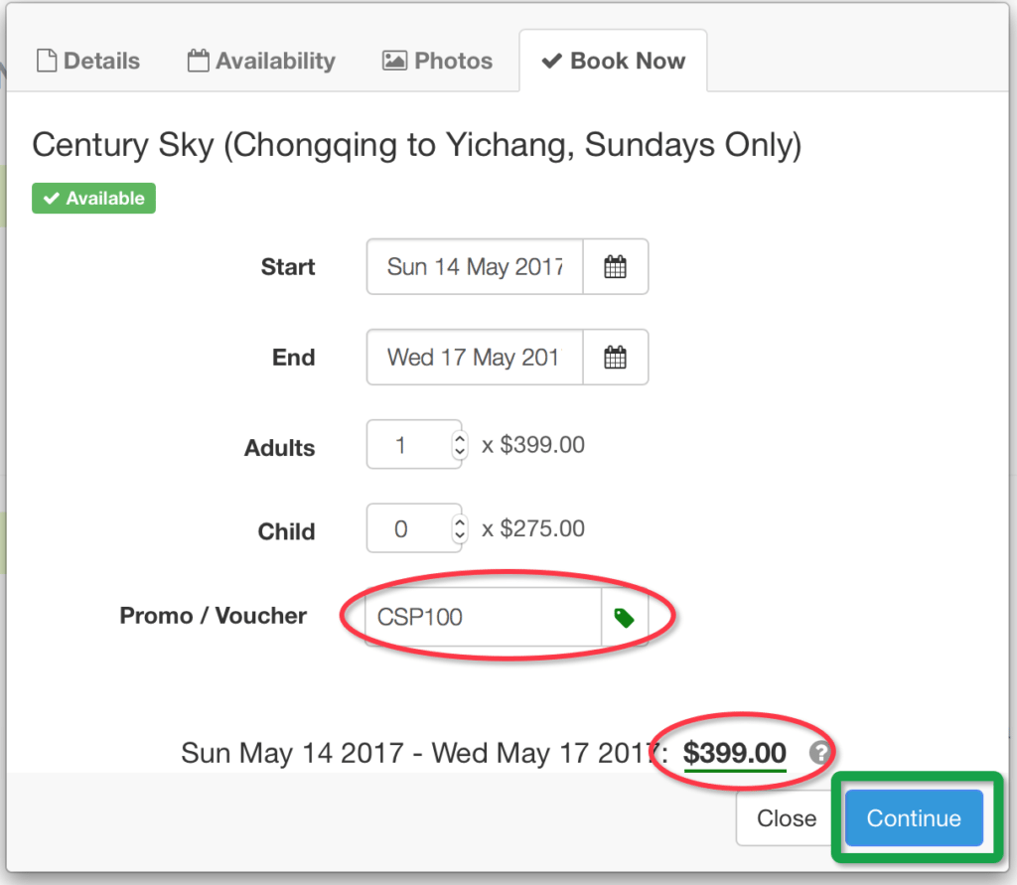Viewport: 1017px width, 885px height.
Task: Click the underlined $399.00 total price
Action: [734, 753]
